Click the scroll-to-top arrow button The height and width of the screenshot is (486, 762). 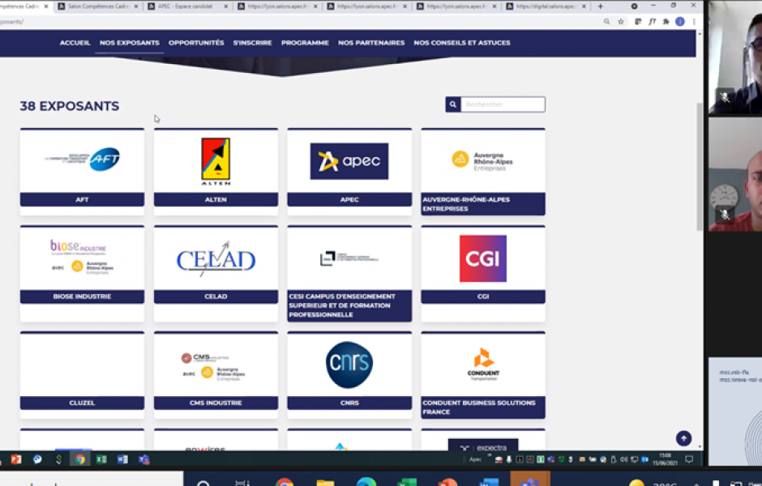[683, 438]
